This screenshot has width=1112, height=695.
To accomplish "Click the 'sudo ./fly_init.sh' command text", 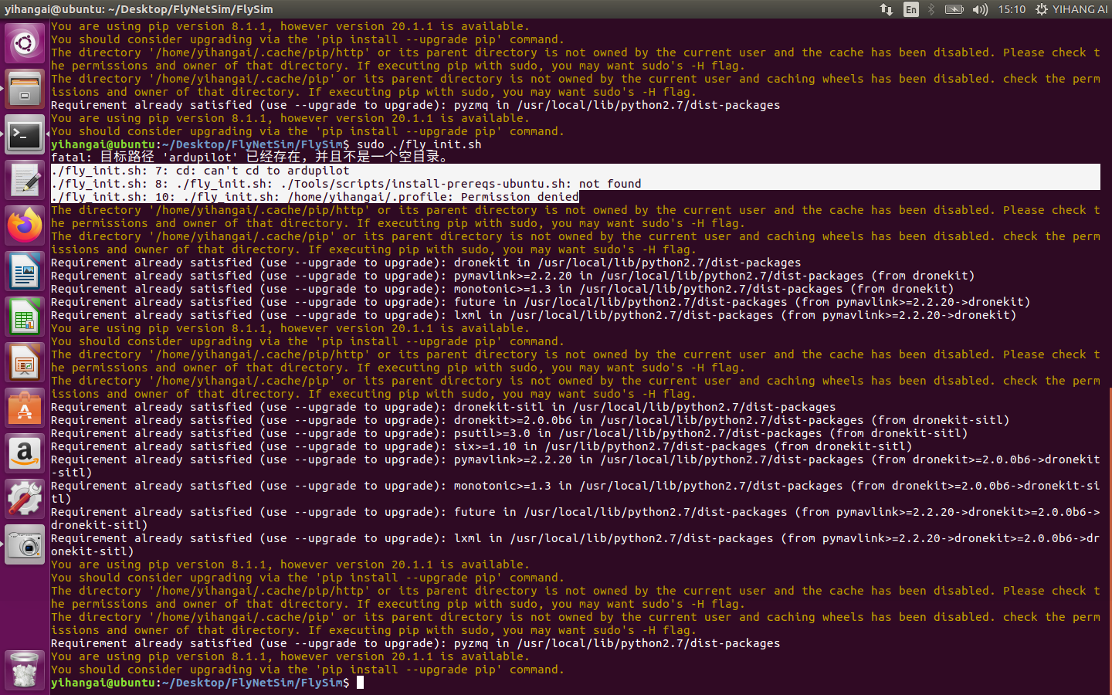I will (x=419, y=144).
